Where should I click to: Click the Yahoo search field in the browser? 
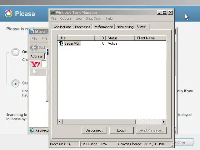point(44,64)
